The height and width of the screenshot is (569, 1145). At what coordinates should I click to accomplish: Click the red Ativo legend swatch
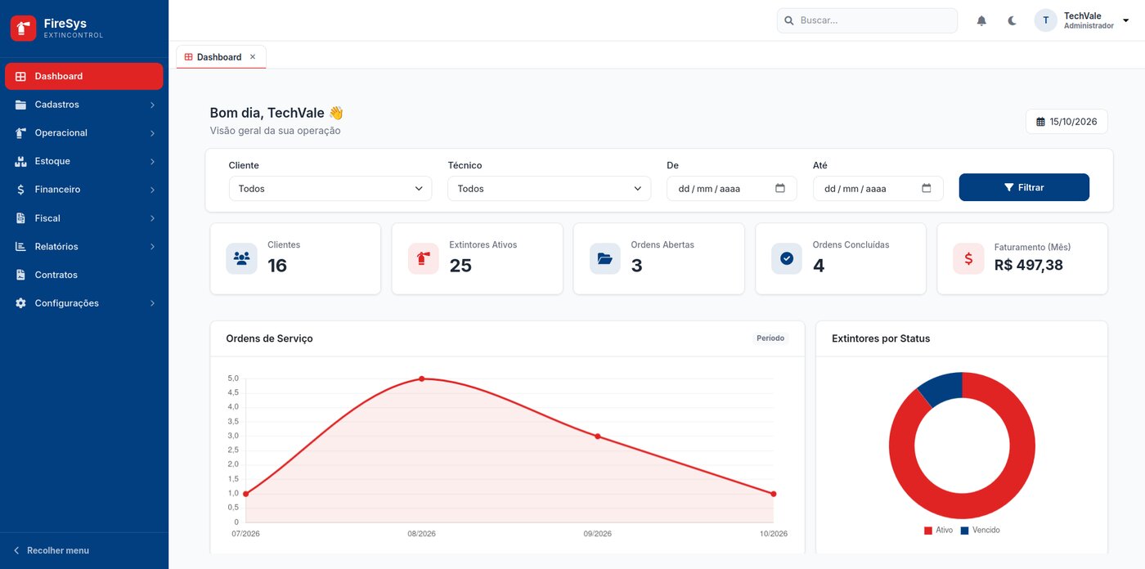pyautogui.click(x=928, y=531)
